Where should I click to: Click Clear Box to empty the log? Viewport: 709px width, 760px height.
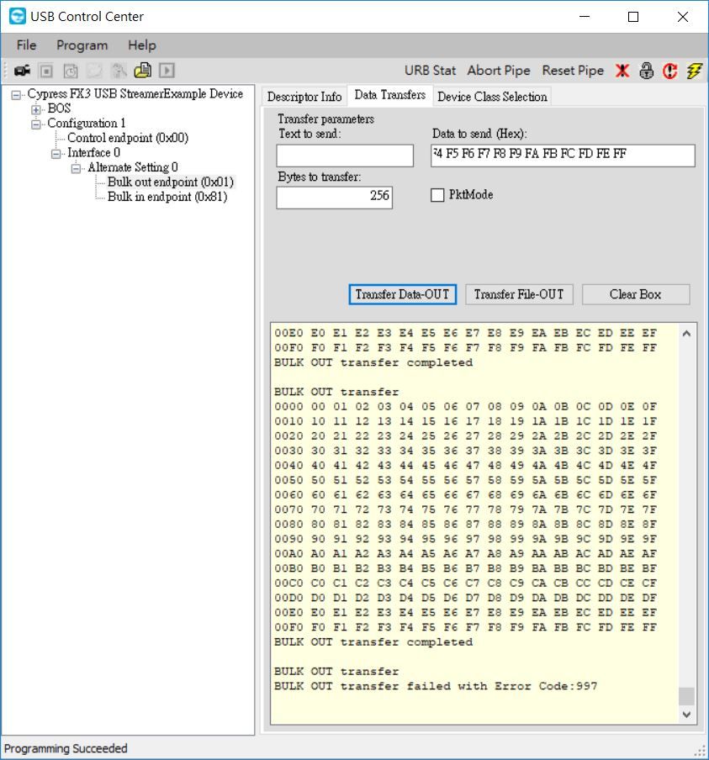point(636,294)
